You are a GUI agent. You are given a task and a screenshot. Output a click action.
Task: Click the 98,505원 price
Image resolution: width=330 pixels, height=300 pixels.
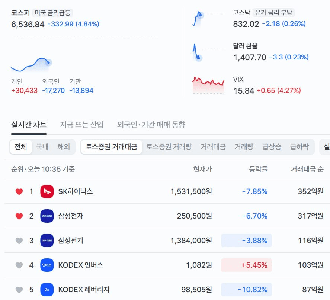196,290
